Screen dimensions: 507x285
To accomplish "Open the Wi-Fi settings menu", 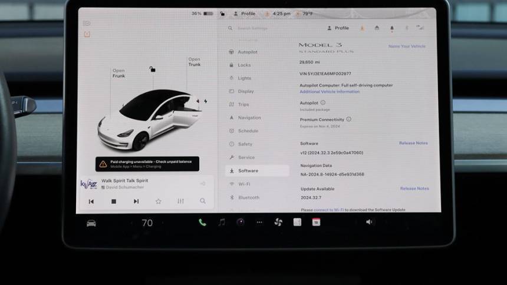I will [239, 184].
